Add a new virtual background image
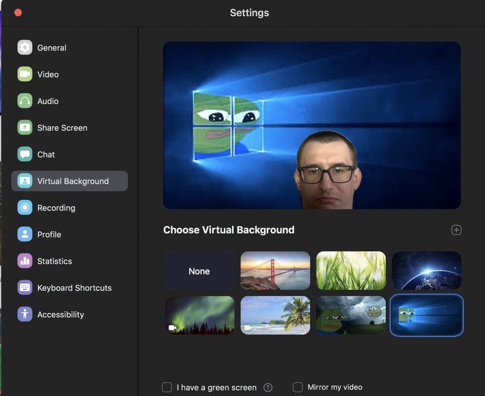The image size is (485, 396). pyautogui.click(x=456, y=230)
